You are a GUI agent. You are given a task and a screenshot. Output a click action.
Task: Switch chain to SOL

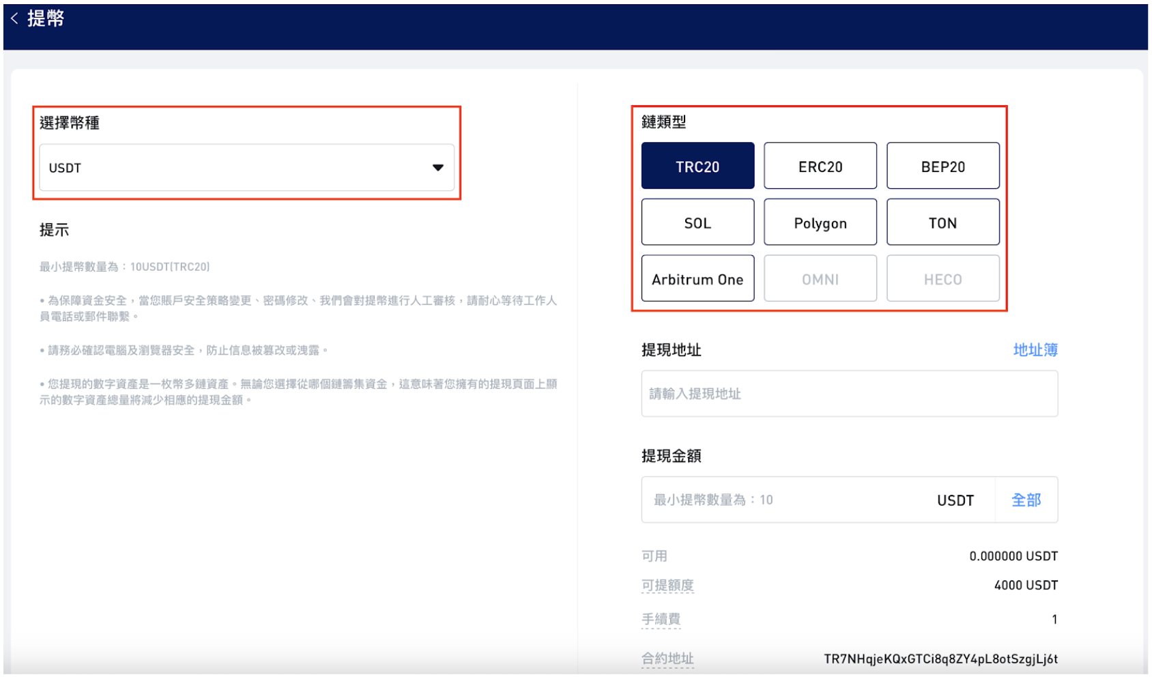[697, 223]
